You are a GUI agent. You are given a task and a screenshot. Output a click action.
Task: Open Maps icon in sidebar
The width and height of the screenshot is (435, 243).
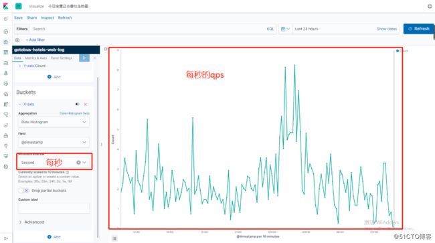6,73
